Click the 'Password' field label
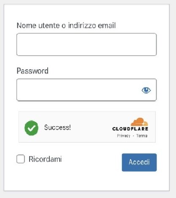 click(32, 71)
